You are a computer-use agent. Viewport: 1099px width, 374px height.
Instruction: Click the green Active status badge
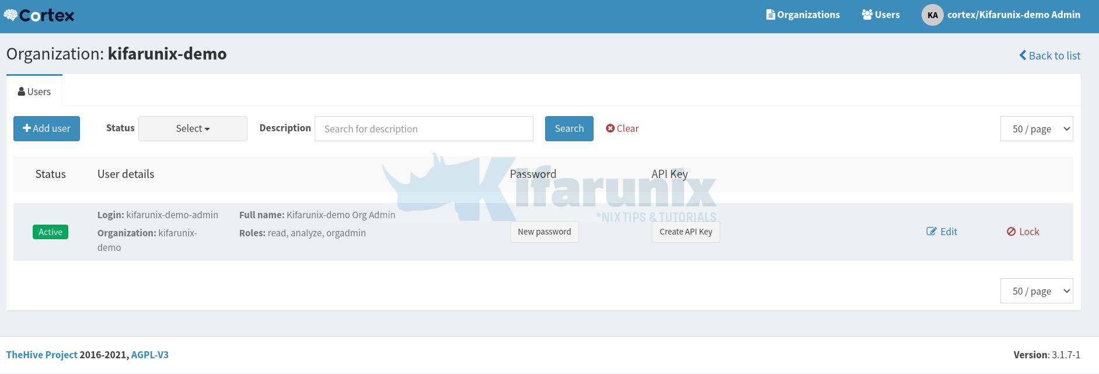51,232
